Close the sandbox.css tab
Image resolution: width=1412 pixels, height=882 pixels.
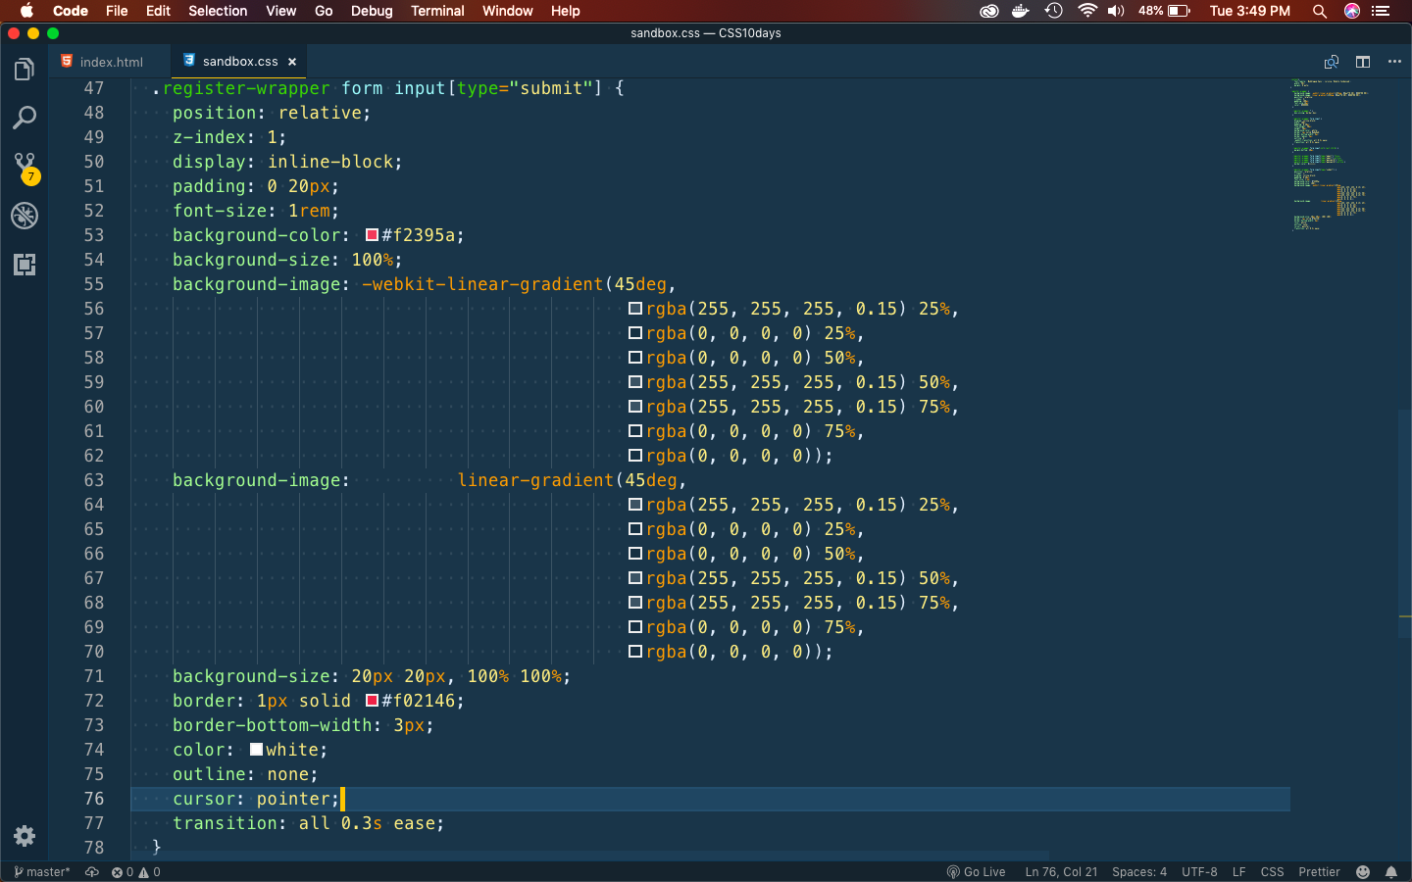point(292,62)
